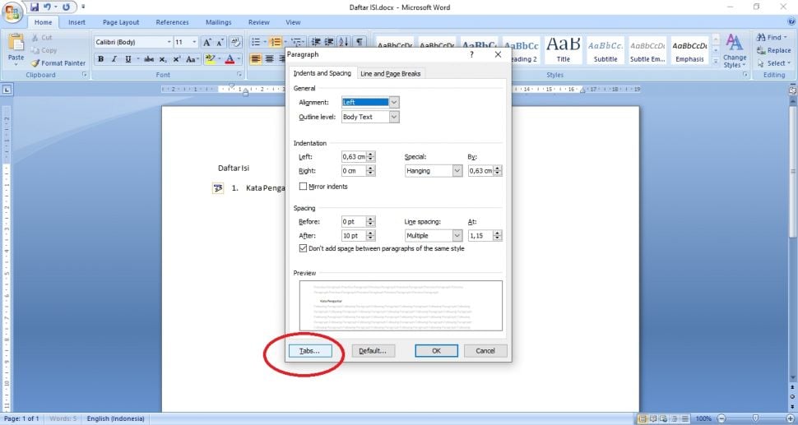Open the Alignment dropdown
Viewport: 798px width, 425px height.
[x=394, y=102]
